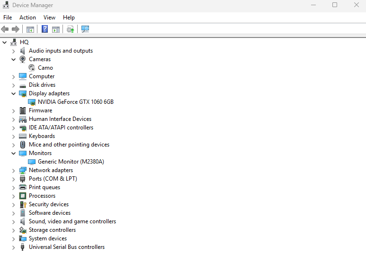Click the Network adapters icon
This screenshot has width=366, height=256.
pyautogui.click(x=23, y=171)
